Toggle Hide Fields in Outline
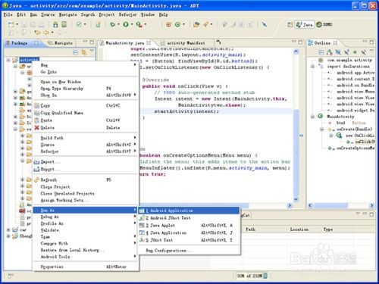Screen dimensions: 379x284 click(338, 52)
